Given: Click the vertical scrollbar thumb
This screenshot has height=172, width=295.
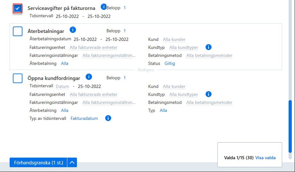Looking at the screenshot, I should tap(290, 126).
